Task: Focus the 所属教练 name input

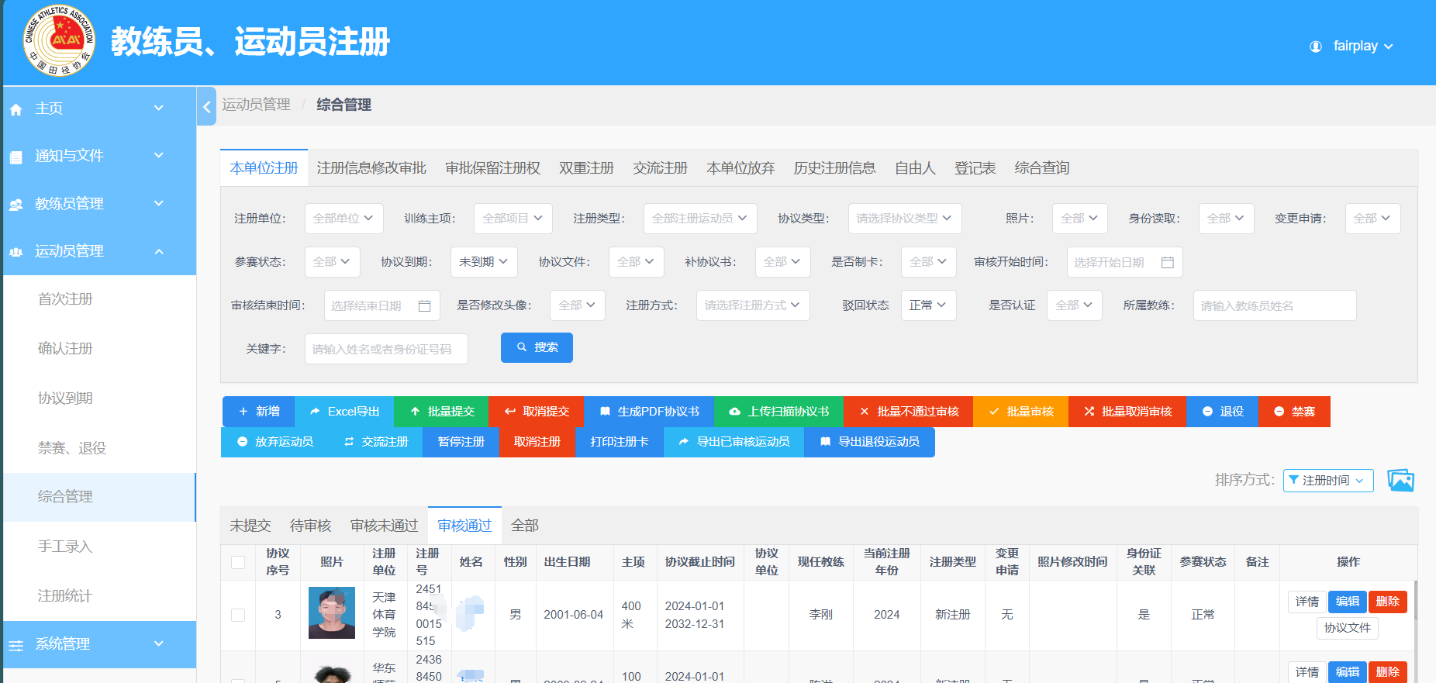Action: pos(1274,305)
